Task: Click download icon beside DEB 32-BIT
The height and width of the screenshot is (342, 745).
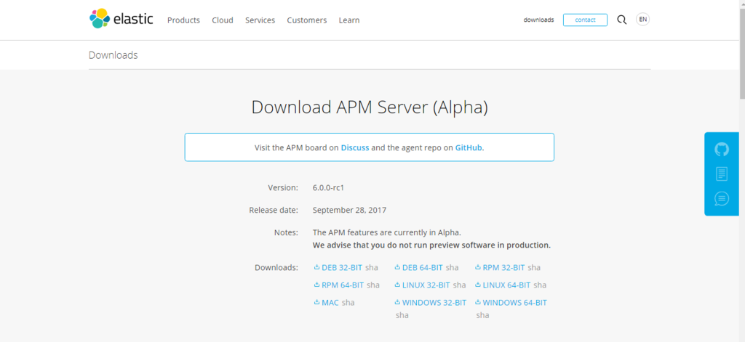Action: (317, 267)
